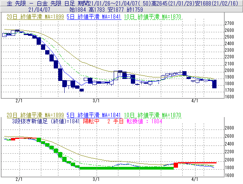The height and width of the screenshot is (184, 243).
Task: Click the lower chart's 10日 終値平滑 MA=1870 legend
Action: 153,115
